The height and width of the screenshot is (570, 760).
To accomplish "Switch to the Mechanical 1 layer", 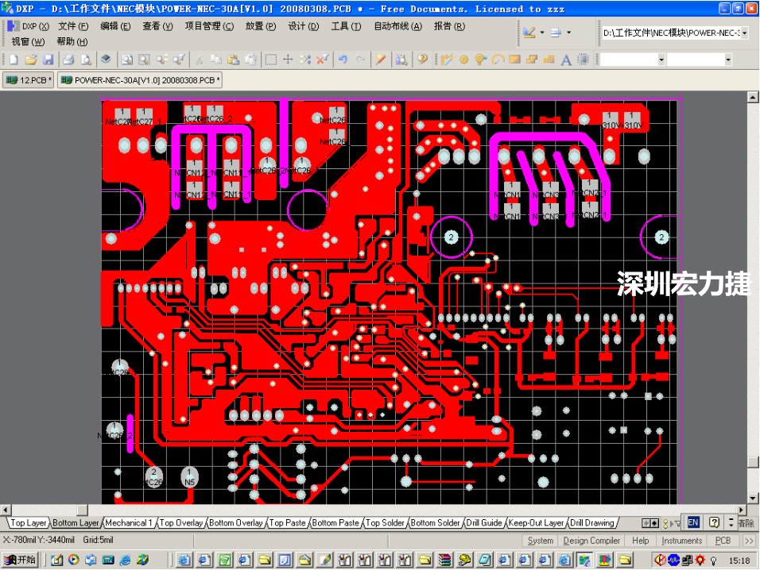I will point(129,522).
